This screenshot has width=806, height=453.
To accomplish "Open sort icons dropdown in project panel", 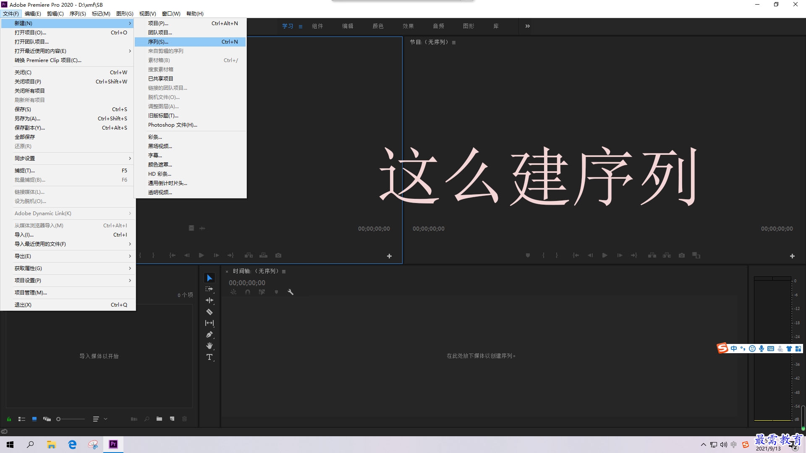I will coord(100,419).
